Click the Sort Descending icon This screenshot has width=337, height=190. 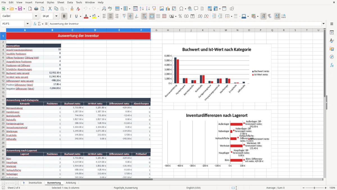pyautogui.click(x=148, y=9)
